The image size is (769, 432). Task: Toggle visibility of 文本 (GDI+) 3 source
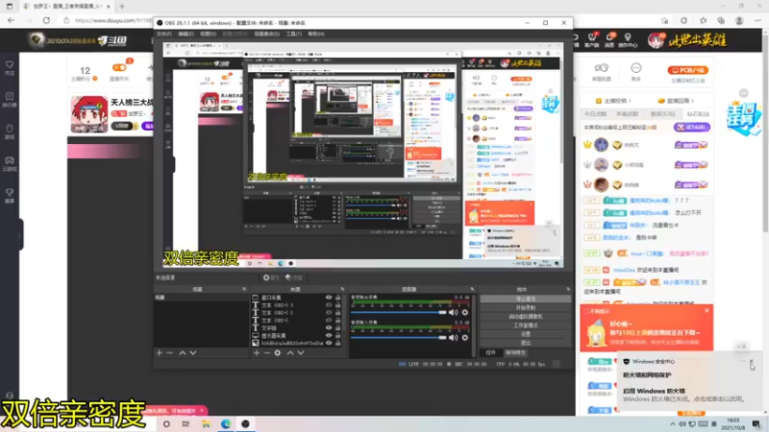pyautogui.click(x=329, y=304)
